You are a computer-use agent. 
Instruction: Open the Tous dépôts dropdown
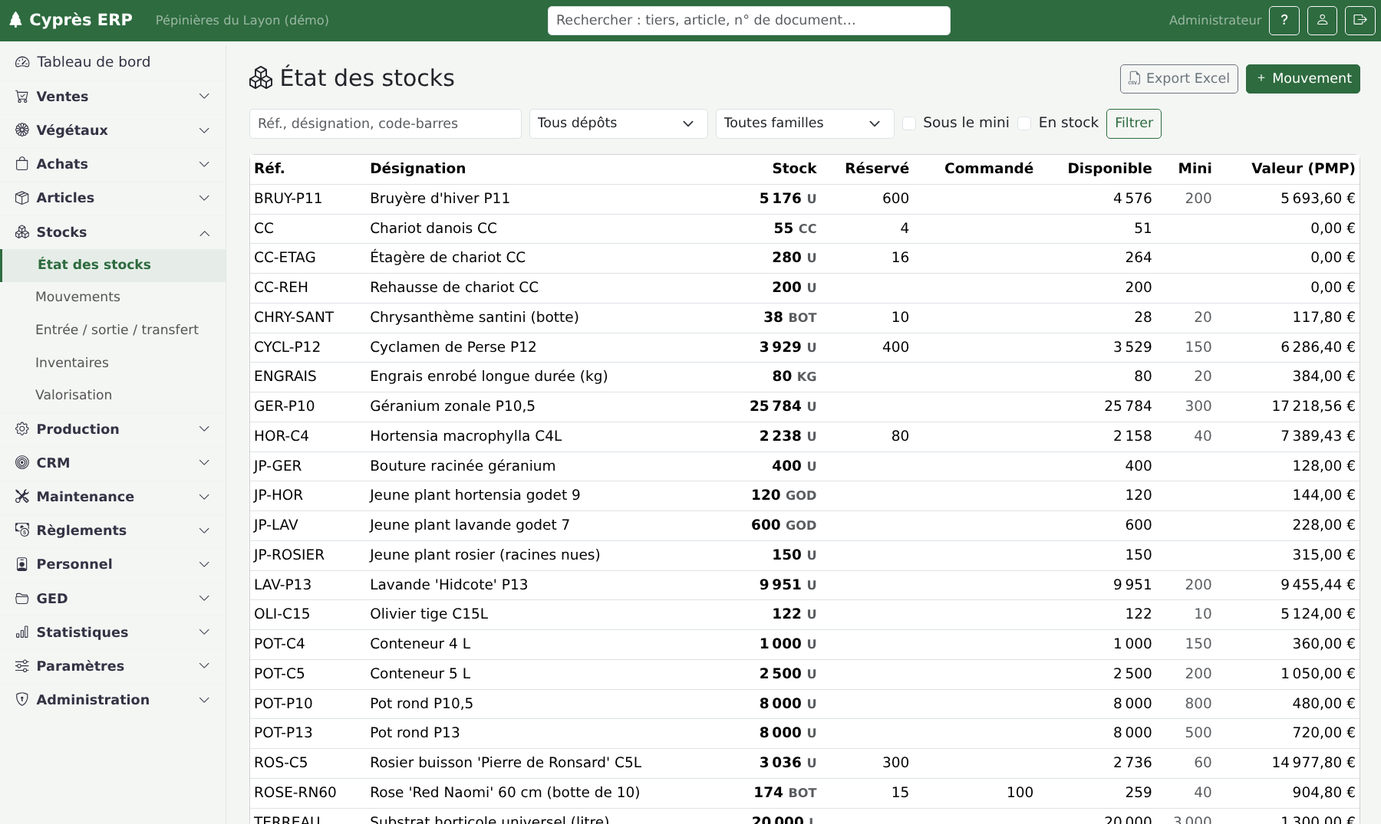click(618, 123)
